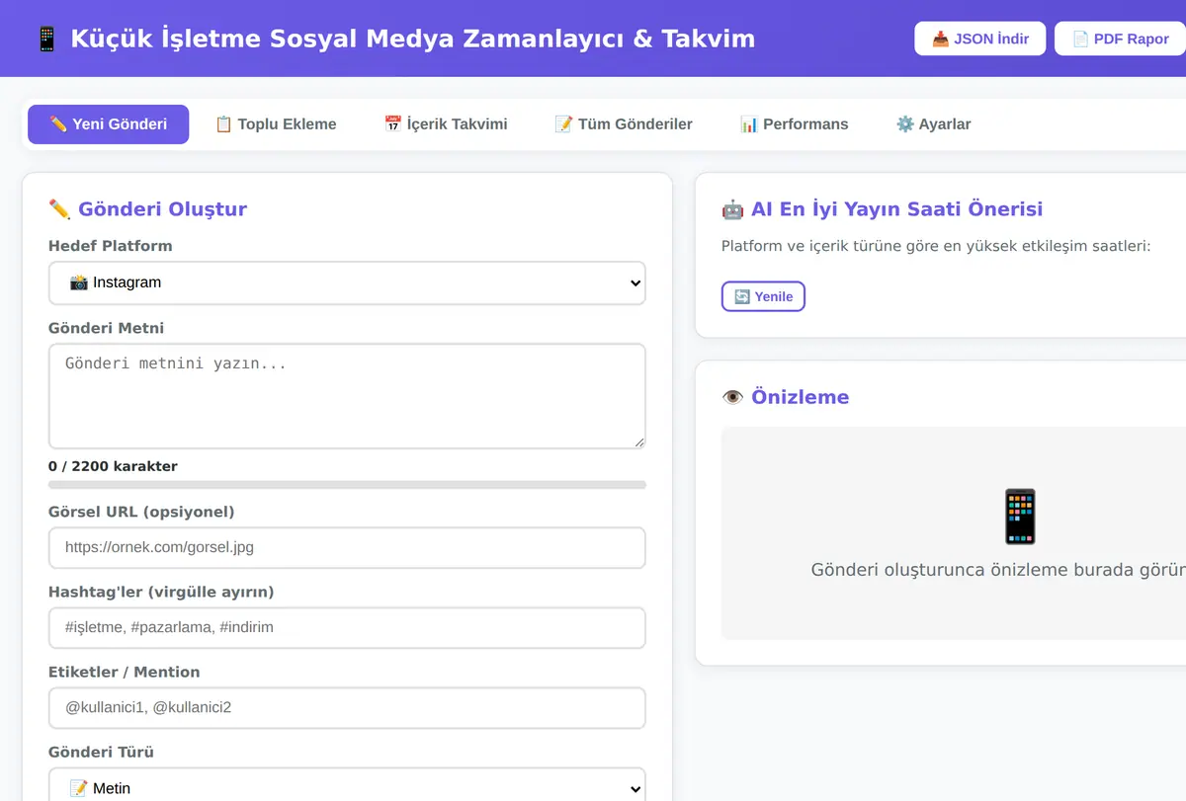Click the bar chart icon in the Performans tab

[749, 124]
